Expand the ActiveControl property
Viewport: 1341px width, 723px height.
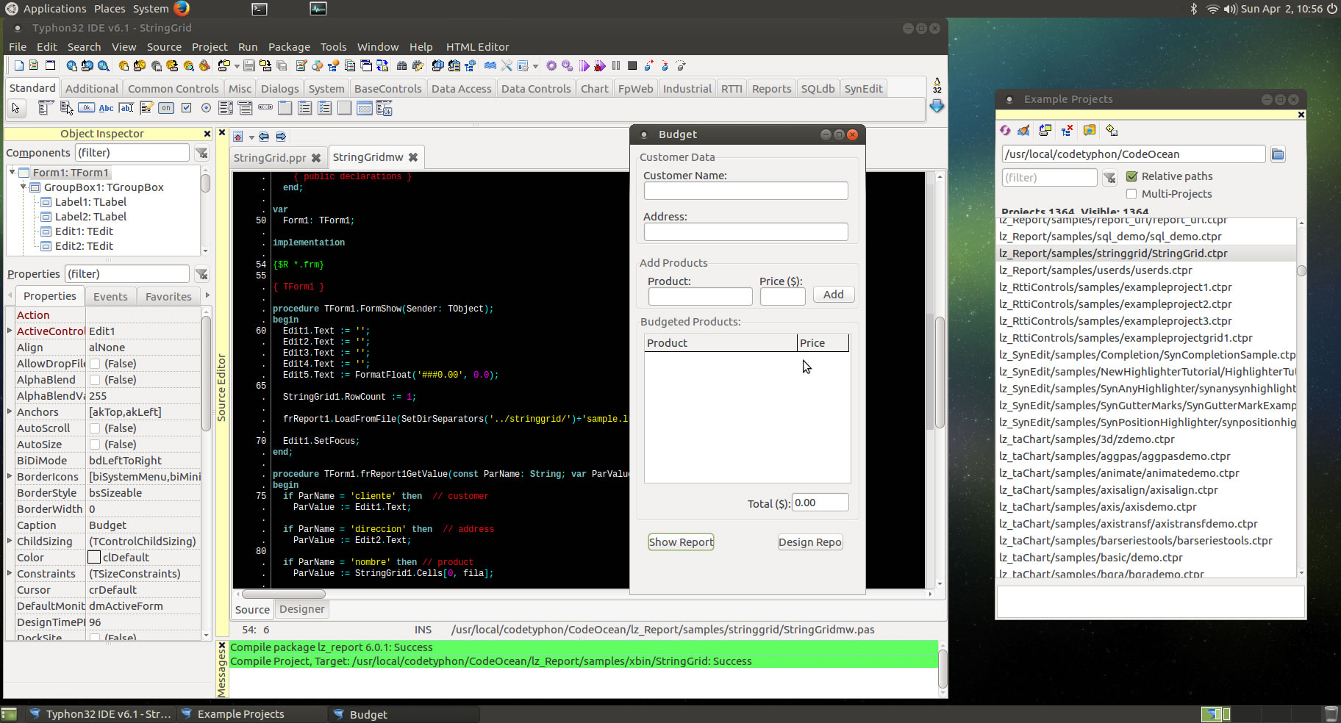tap(10, 331)
